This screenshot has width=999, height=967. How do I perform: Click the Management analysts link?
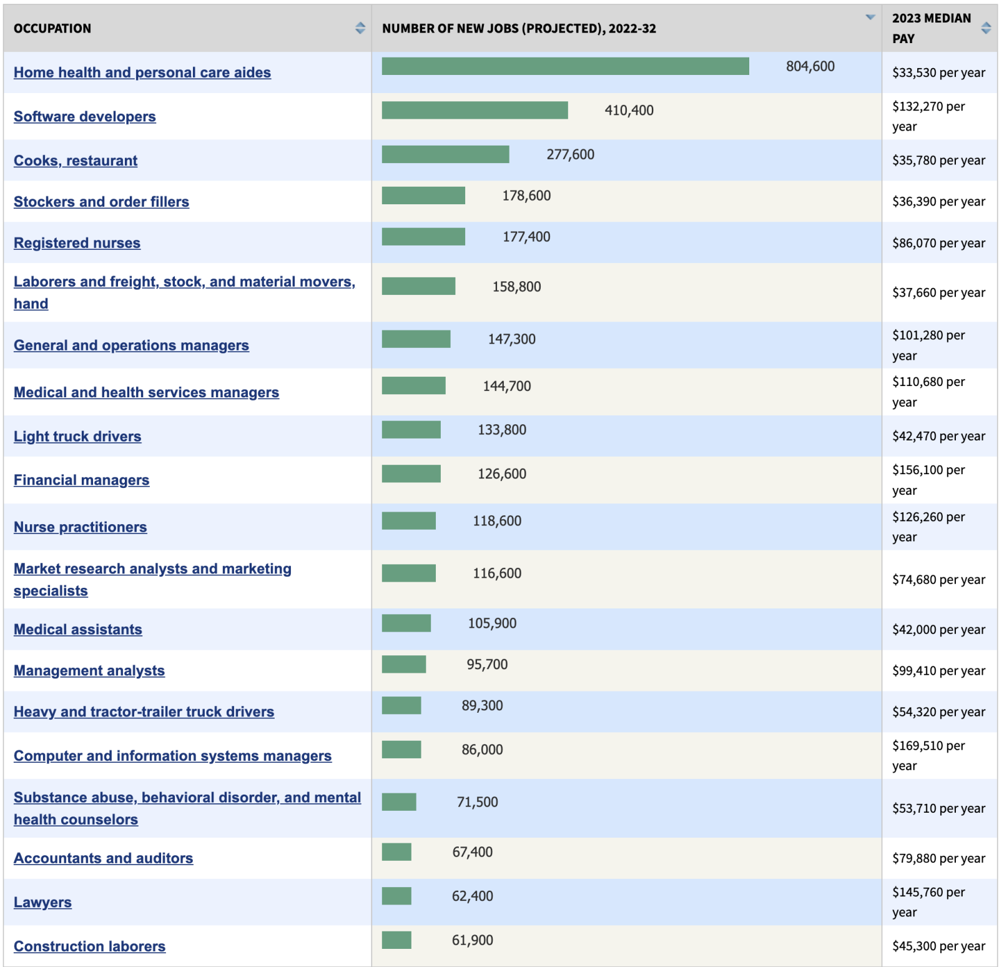pyautogui.click(x=89, y=671)
